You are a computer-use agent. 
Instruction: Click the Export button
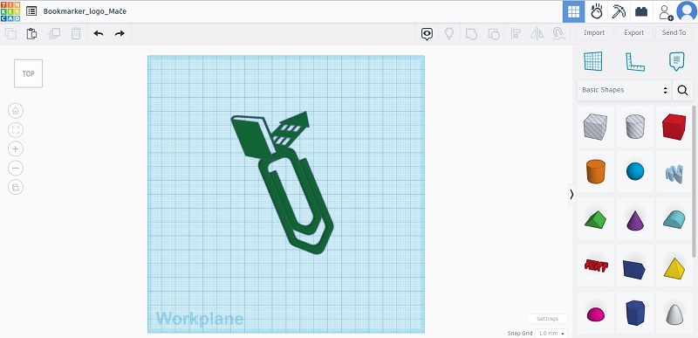(x=634, y=33)
